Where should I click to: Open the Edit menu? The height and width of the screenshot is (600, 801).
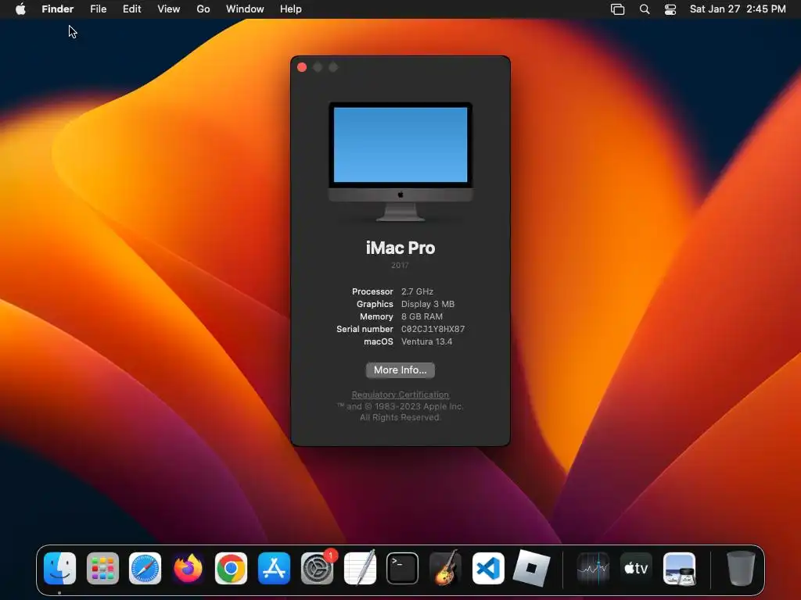(x=131, y=9)
